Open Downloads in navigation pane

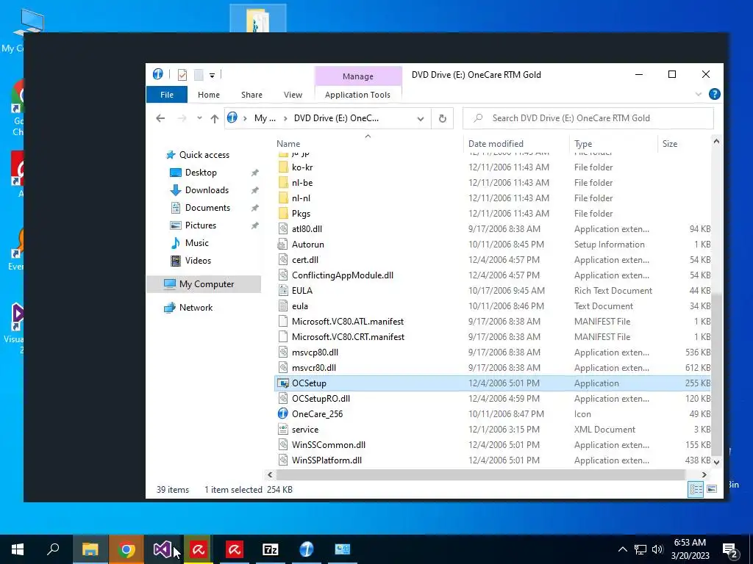point(207,190)
